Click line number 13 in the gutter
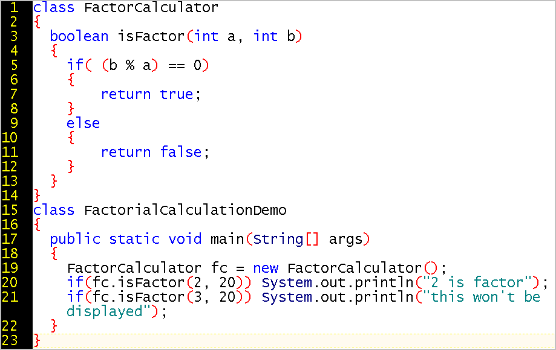The image size is (556, 350). click(x=10, y=181)
